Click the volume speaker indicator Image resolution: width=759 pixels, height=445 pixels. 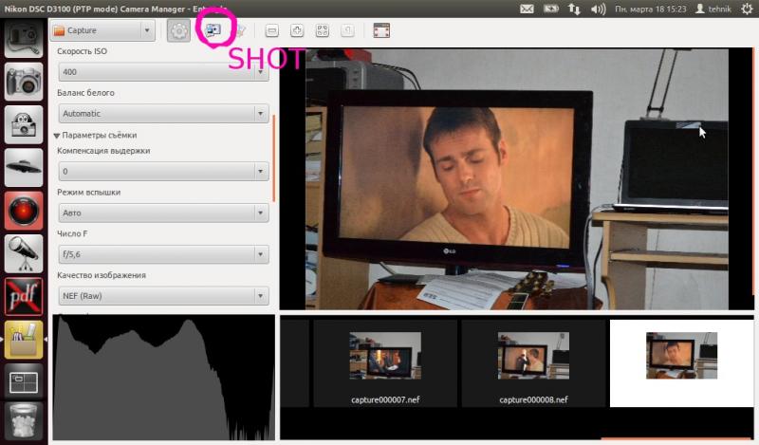point(599,9)
